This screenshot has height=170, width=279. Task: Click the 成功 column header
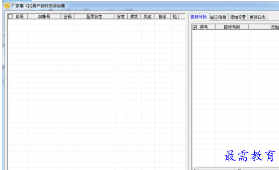[x=134, y=17]
